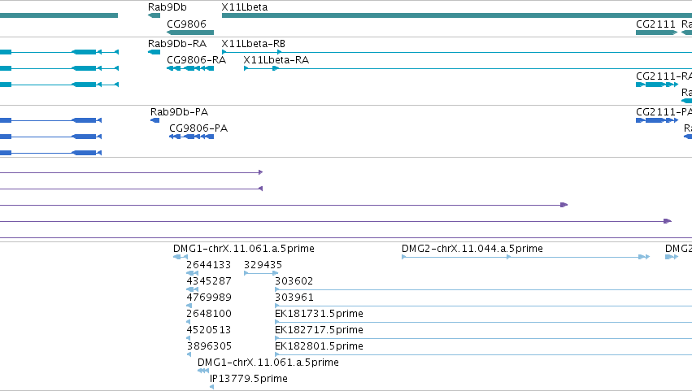Click the CG9806-PA coding exons
The height and width of the screenshot is (391, 692).
192,137
